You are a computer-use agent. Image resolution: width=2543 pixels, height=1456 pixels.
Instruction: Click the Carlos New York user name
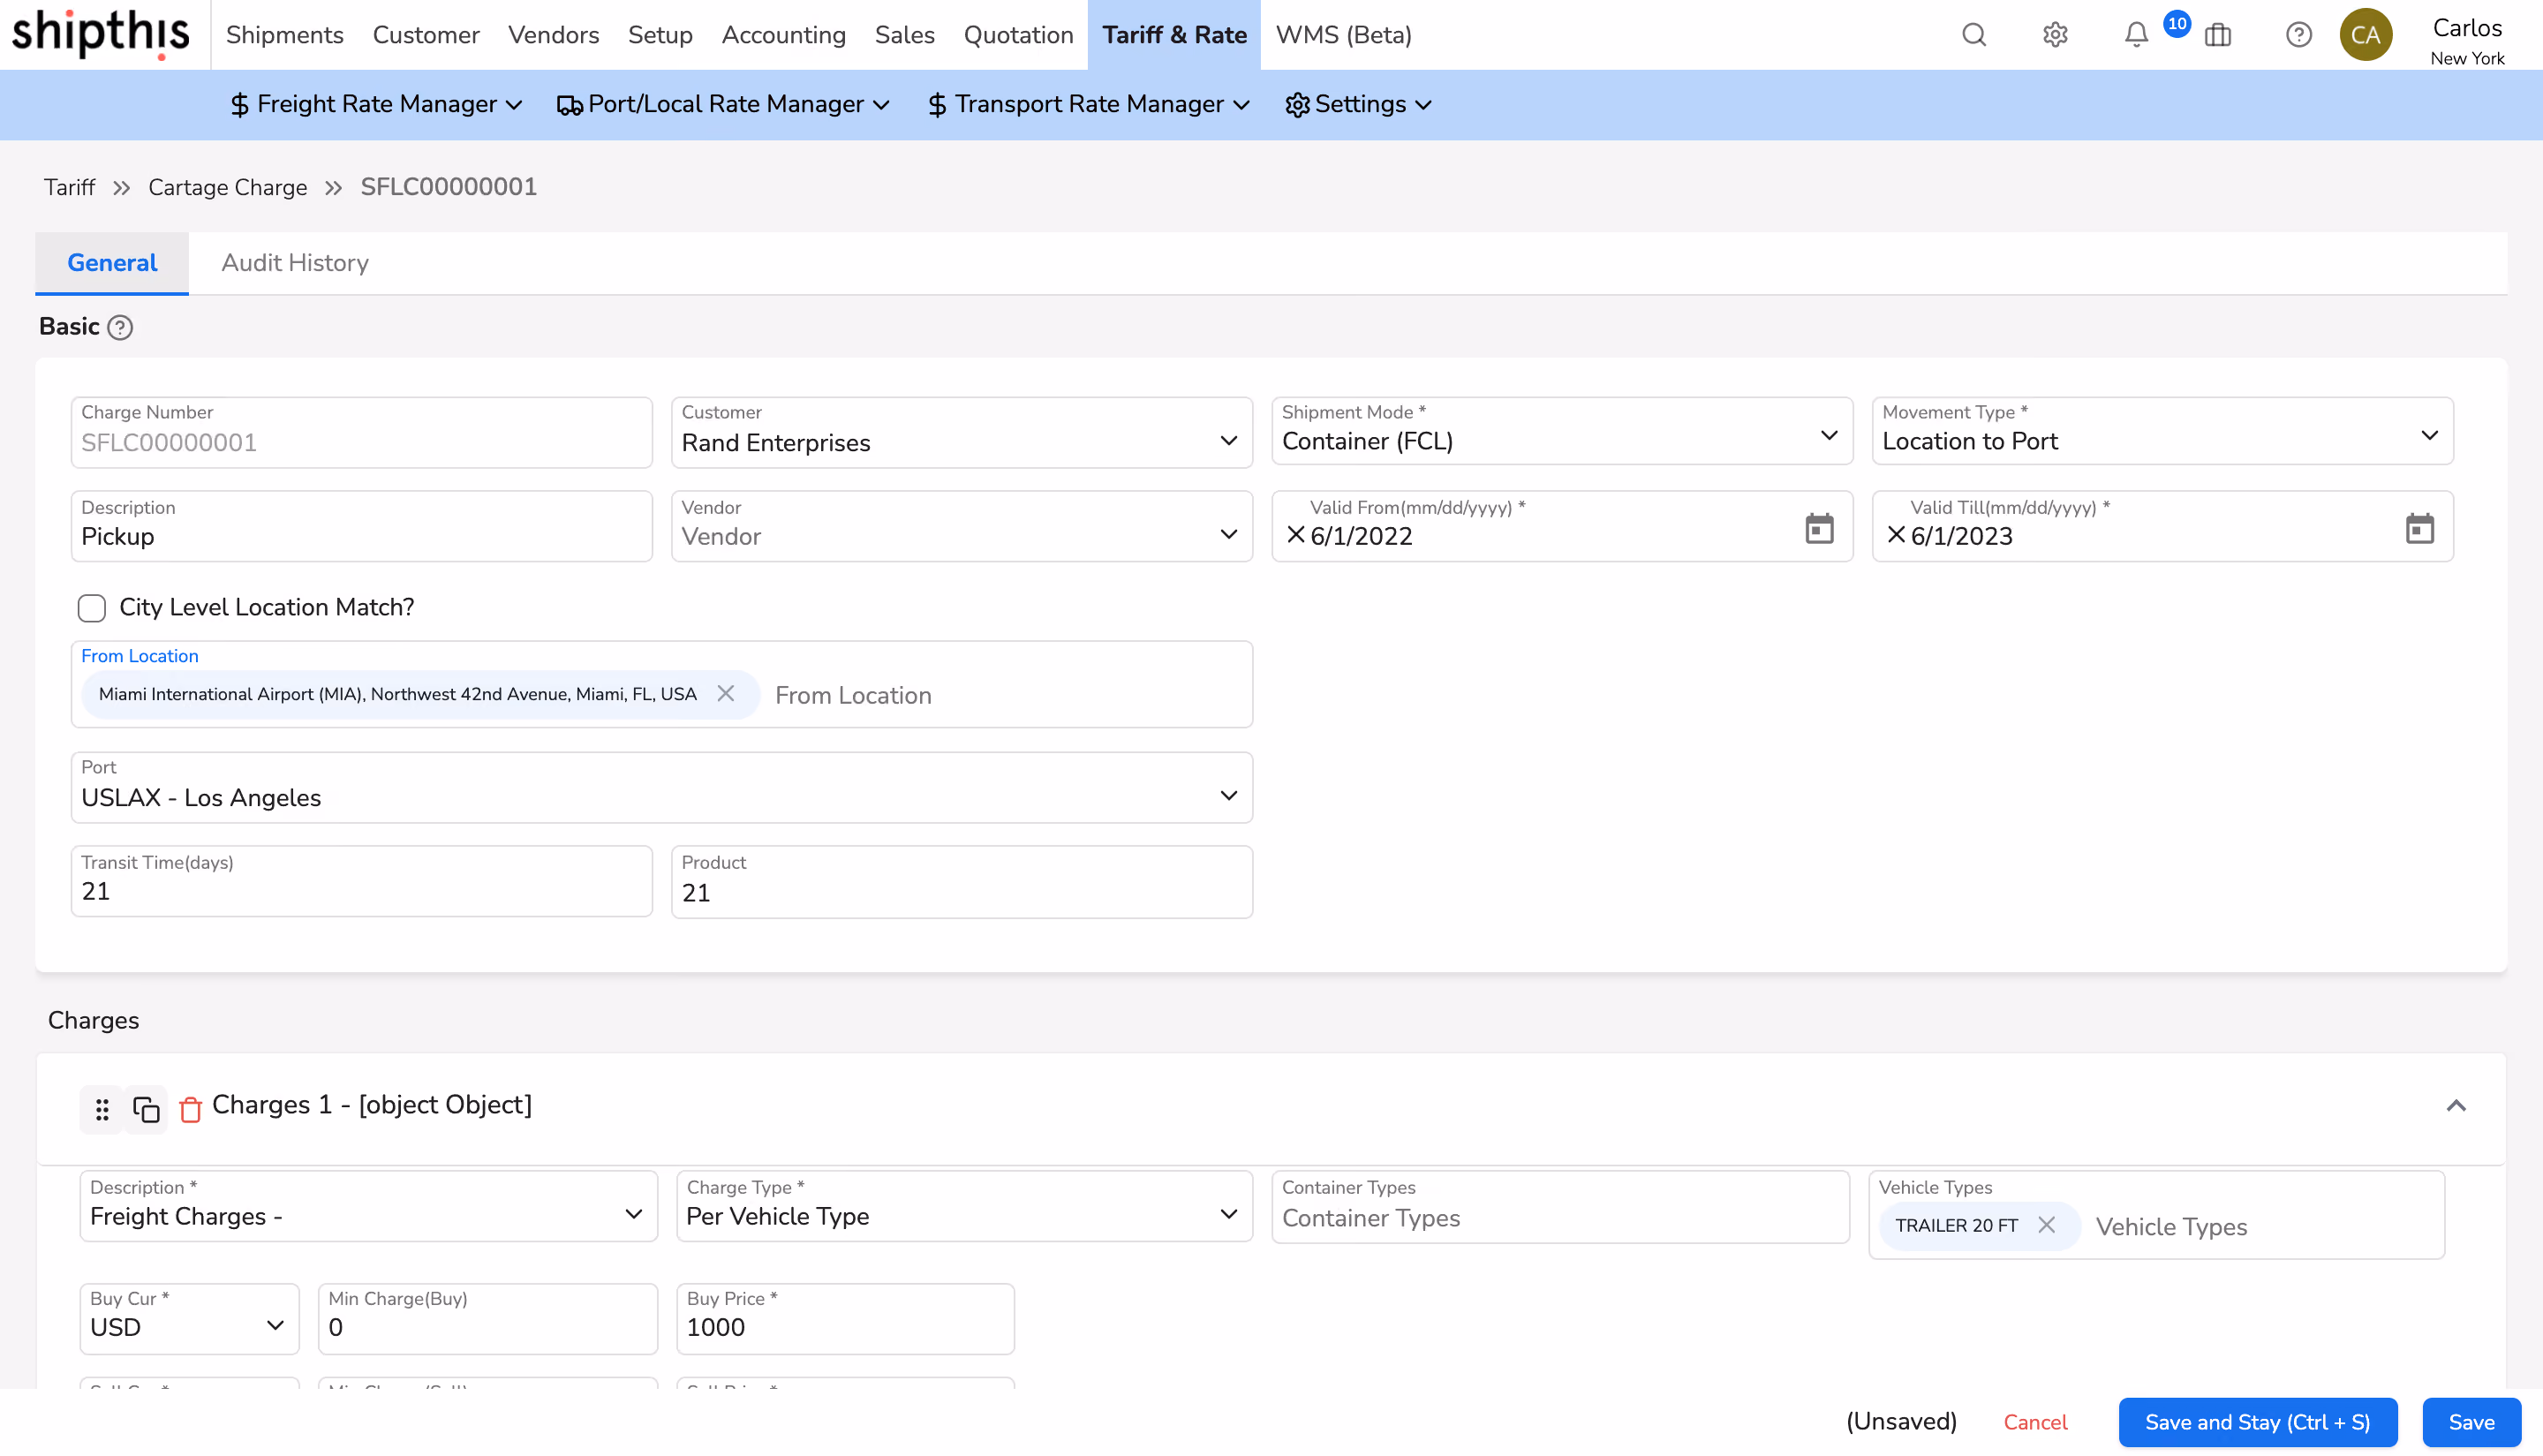pos(2467,41)
